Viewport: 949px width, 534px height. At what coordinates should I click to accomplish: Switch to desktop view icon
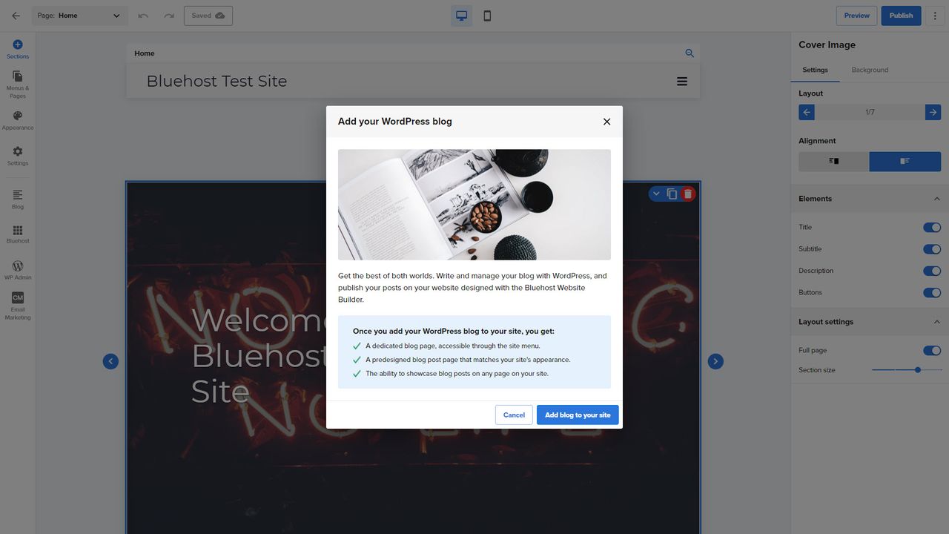pos(461,16)
